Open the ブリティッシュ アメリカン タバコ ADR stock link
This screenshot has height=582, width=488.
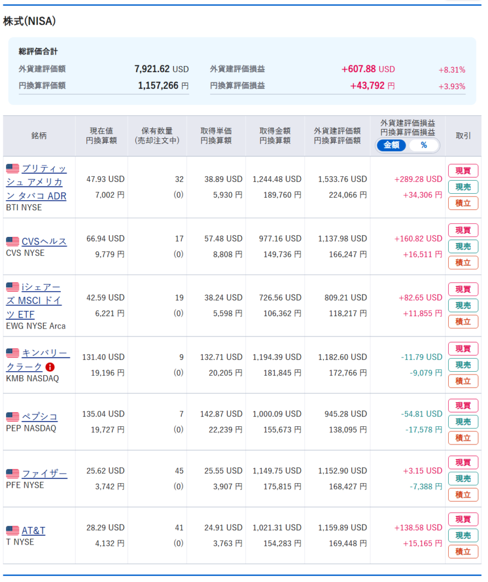36,182
